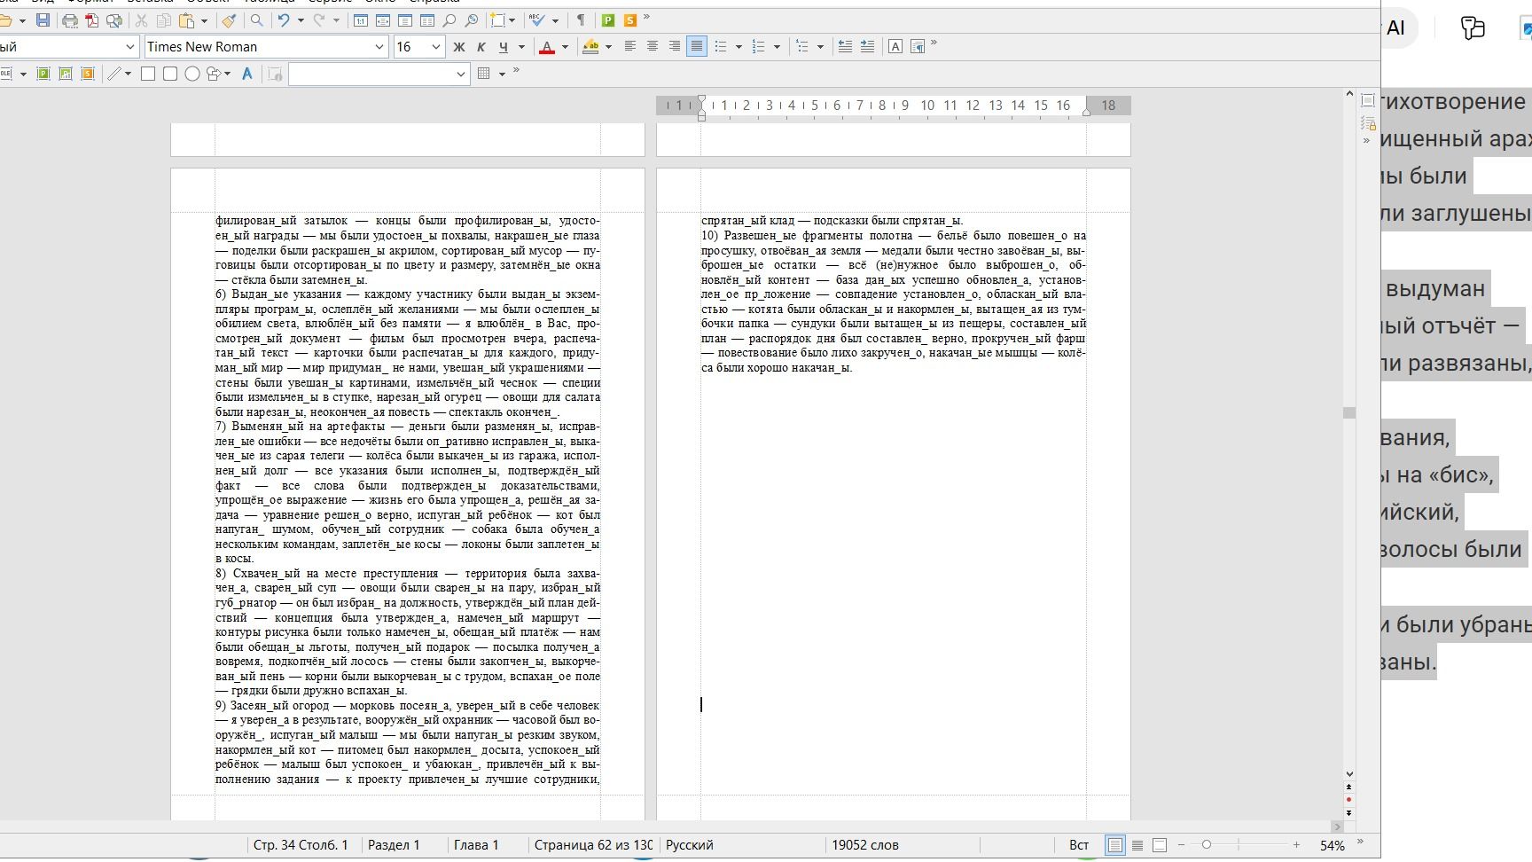The height and width of the screenshot is (862, 1532).
Task: Open the font color dropdown arrow
Action: pyautogui.click(x=565, y=47)
